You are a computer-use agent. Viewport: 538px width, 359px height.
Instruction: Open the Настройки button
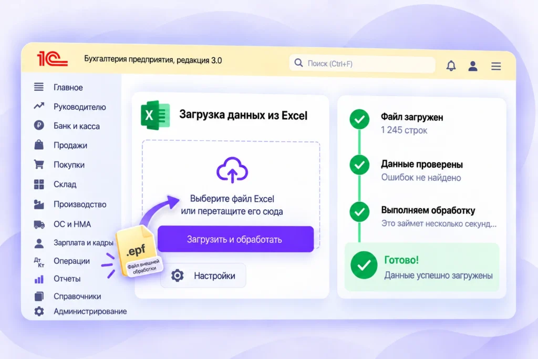[x=203, y=275]
